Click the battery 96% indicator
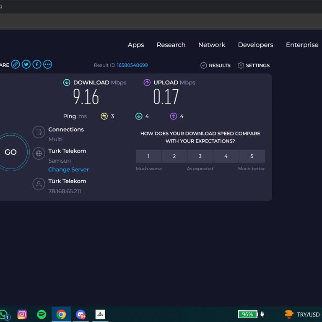Screen dimensions: 322x322 pos(248,314)
